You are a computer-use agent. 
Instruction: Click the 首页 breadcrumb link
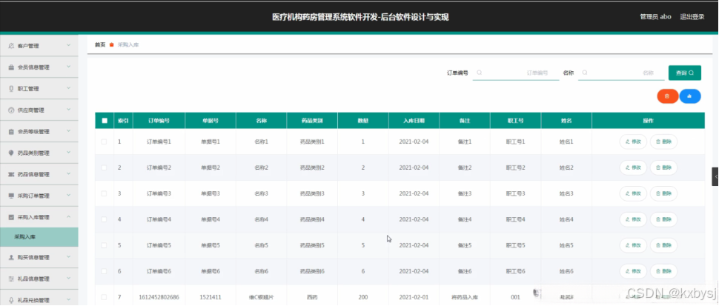[100, 45]
